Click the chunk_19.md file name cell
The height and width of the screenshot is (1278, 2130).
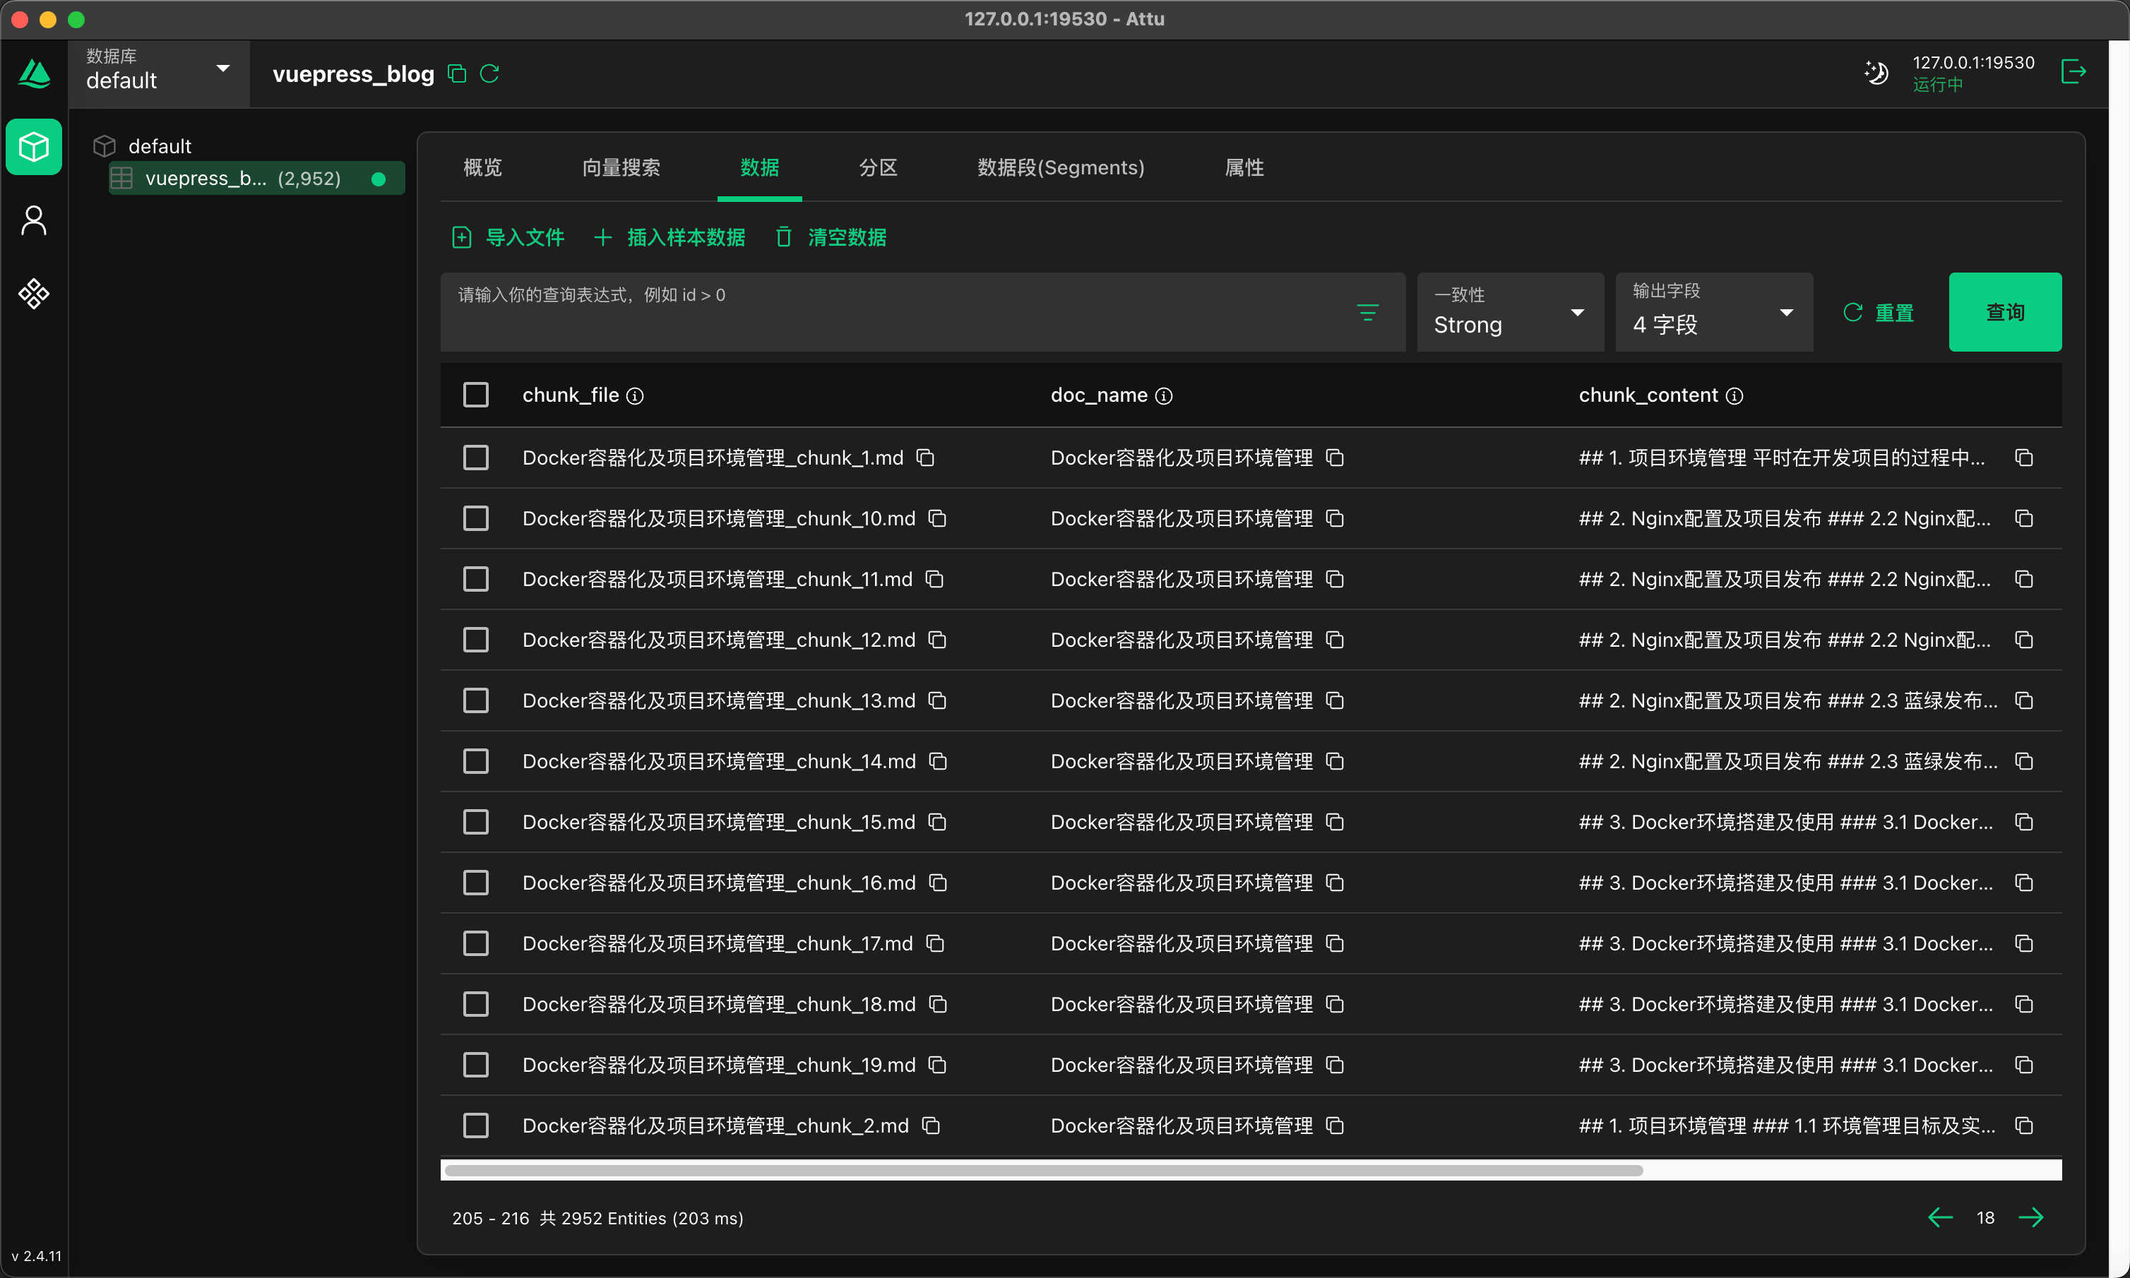pyautogui.click(x=718, y=1065)
